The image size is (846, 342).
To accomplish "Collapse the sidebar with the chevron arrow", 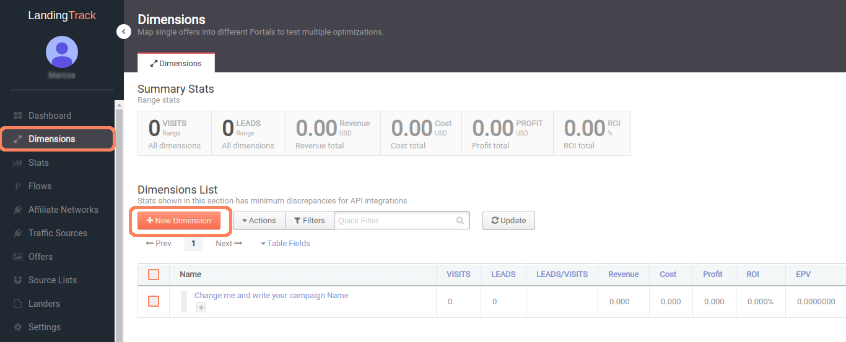I will pos(124,31).
